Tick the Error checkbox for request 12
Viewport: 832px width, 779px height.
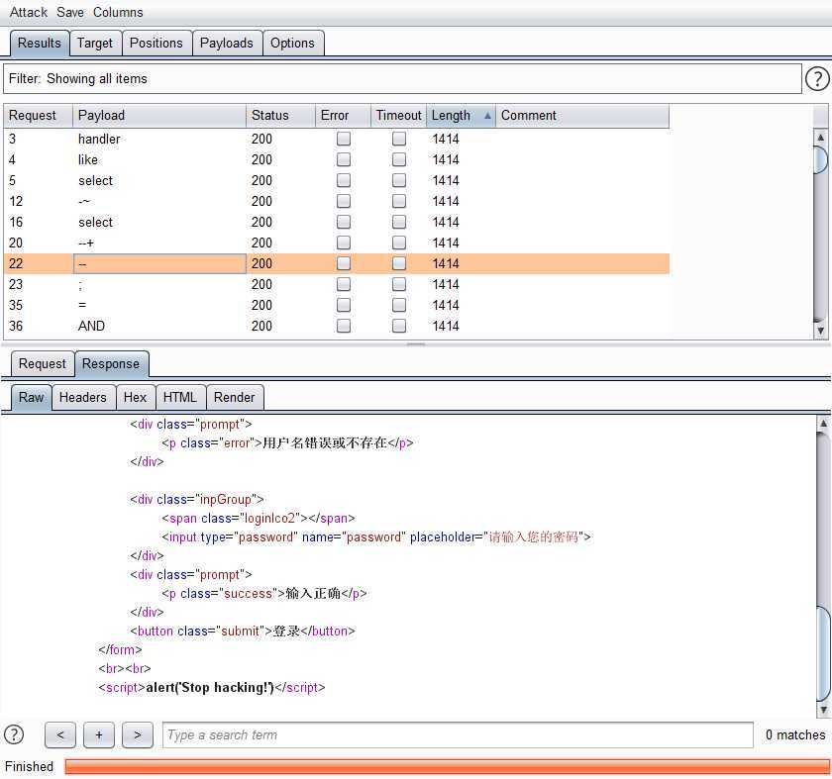coord(344,201)
